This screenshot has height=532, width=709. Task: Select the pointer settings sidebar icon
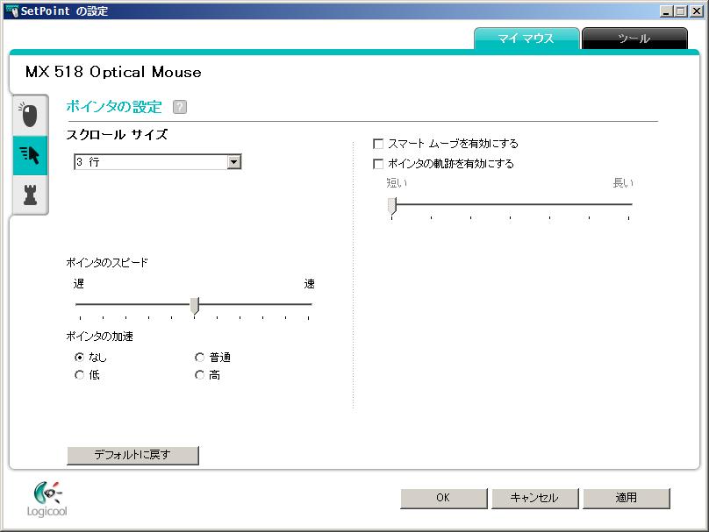(30, 156)
